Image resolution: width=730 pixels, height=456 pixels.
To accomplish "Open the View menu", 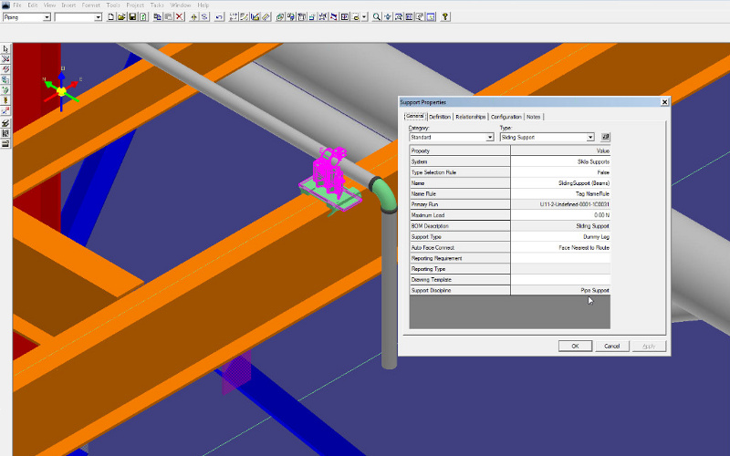I will coord(49,5).
